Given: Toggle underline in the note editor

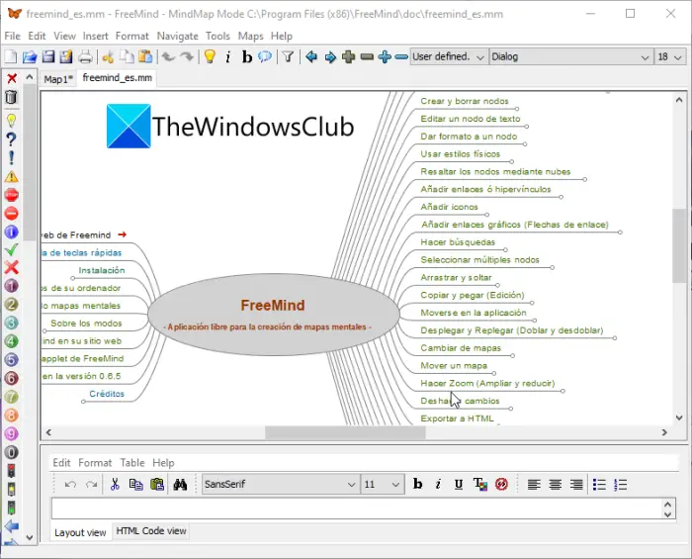Looking at the screenshot, I should [459, 485].
